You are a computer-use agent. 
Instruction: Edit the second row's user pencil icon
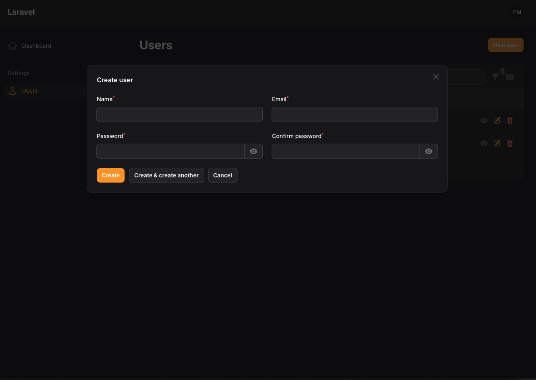497,143
